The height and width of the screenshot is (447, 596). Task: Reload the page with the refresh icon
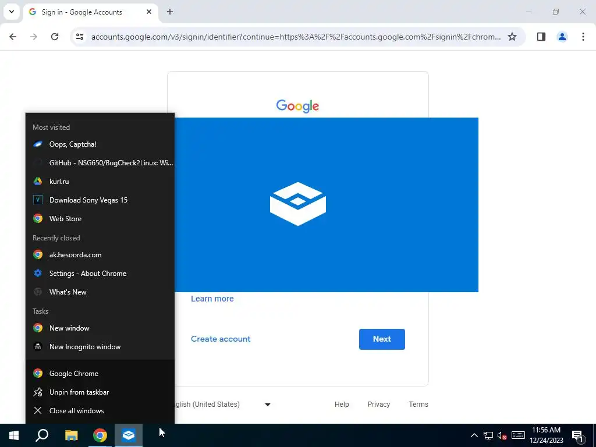point(55,37)
